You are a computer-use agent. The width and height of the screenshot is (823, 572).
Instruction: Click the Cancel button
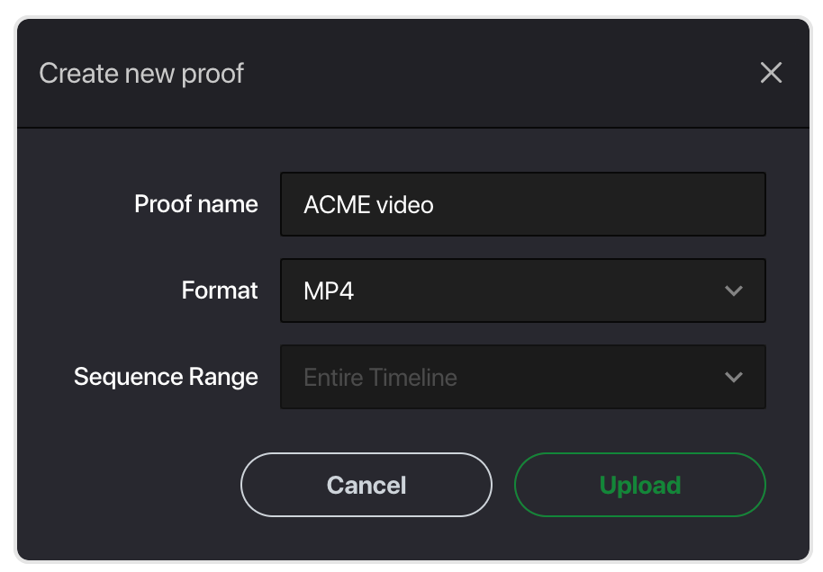366,485
